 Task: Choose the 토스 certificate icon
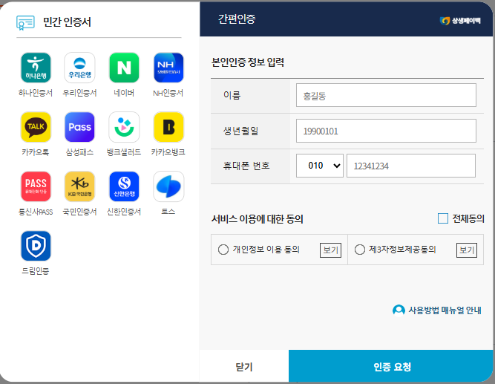168,186
